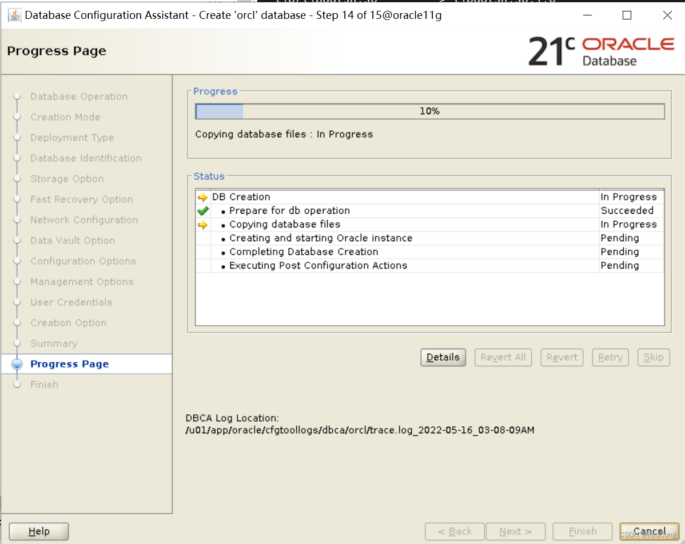The height and width of the screenshot is (544, 685).
Task: Click the 10% progress bar
Action: 430,111
